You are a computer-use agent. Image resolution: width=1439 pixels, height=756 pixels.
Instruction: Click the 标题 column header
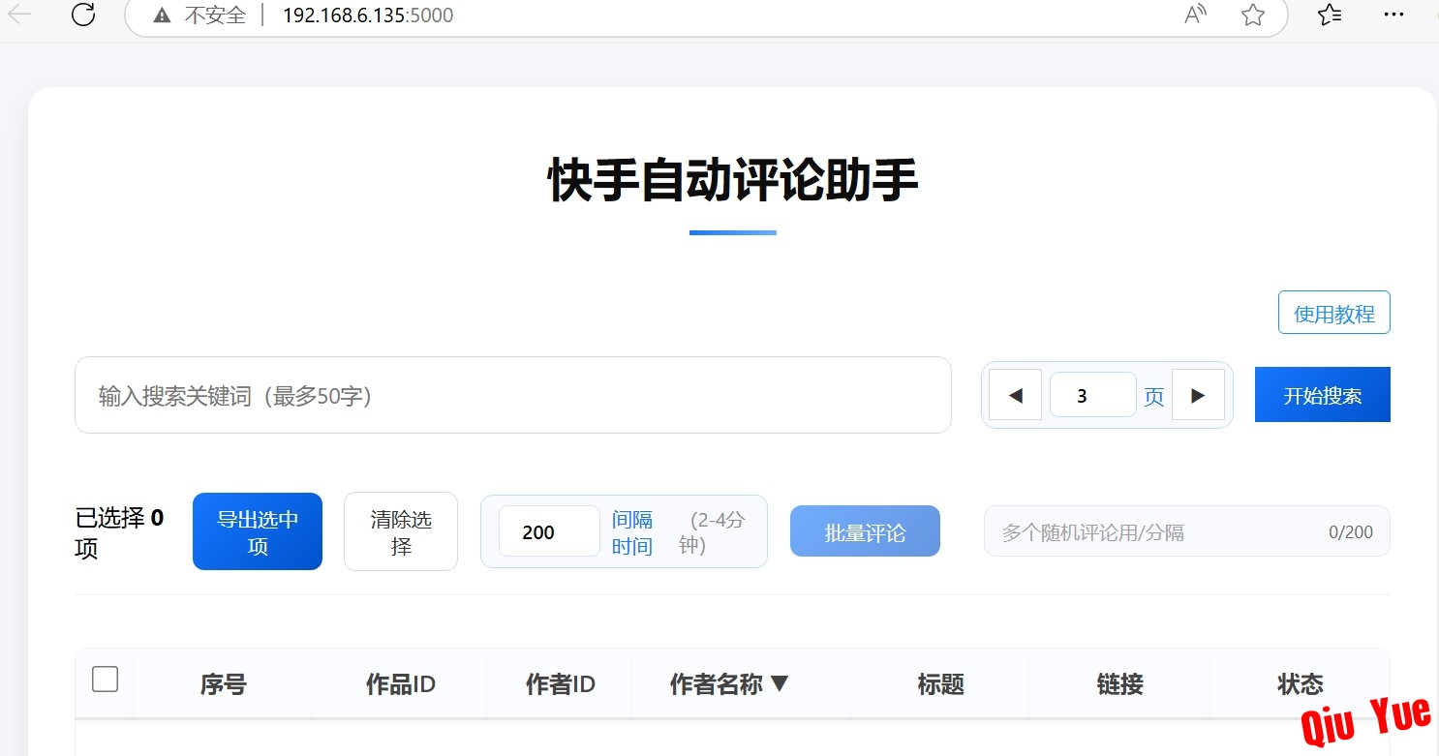[941, 684]
